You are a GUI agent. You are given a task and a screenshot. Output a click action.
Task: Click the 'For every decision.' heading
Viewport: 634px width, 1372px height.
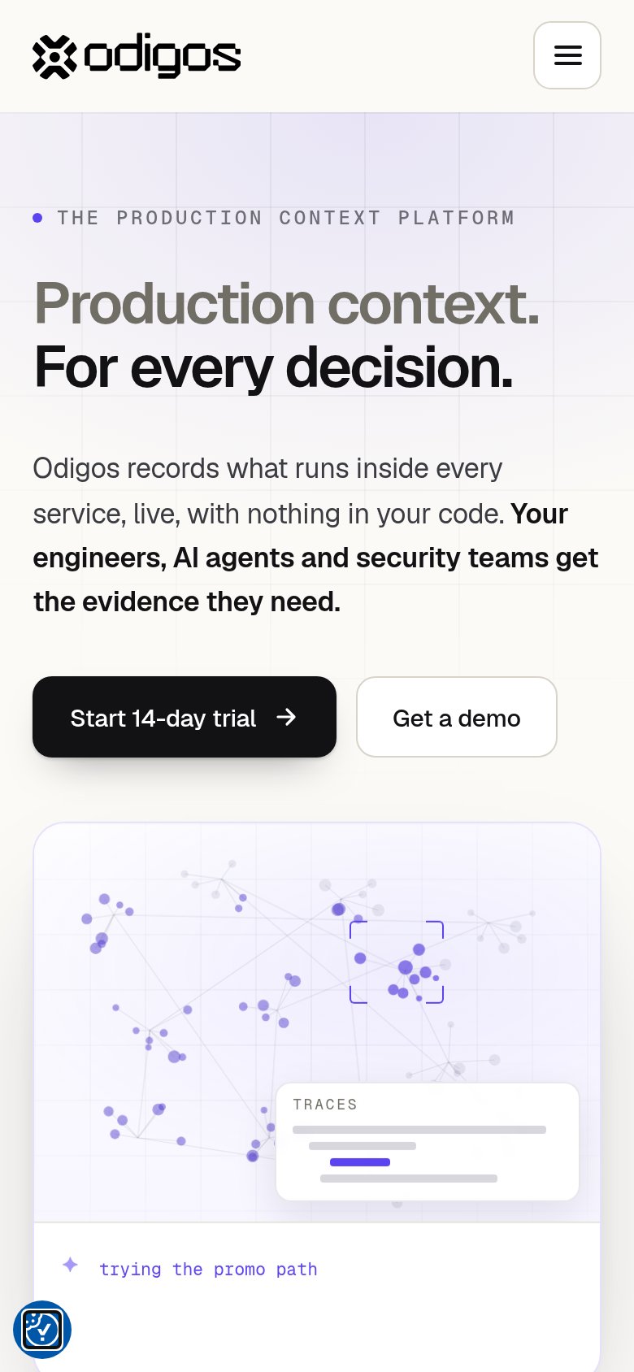(x=274, y=367)
